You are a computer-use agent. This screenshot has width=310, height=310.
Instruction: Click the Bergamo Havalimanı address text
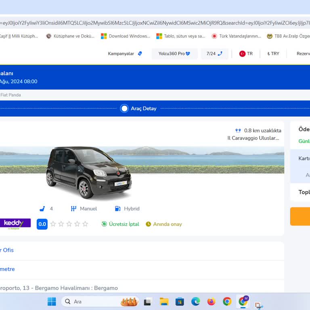[59, 288]
